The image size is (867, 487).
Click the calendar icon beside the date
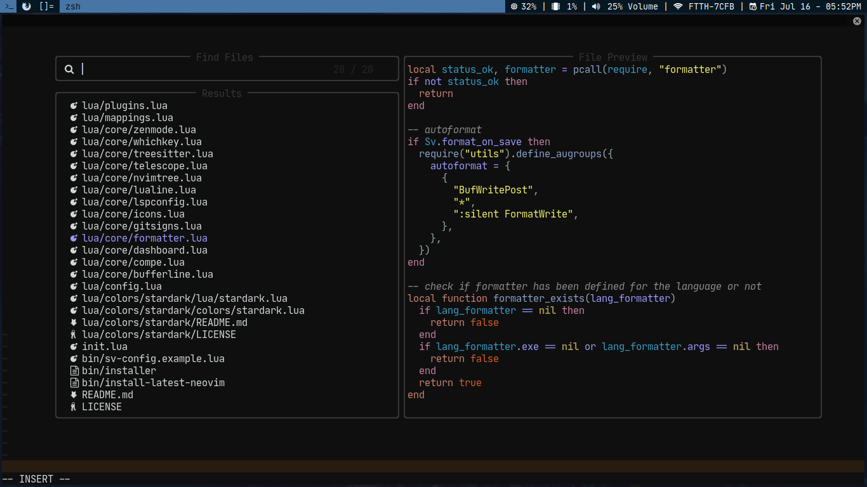pyautogui.click(x=753, y=6)
